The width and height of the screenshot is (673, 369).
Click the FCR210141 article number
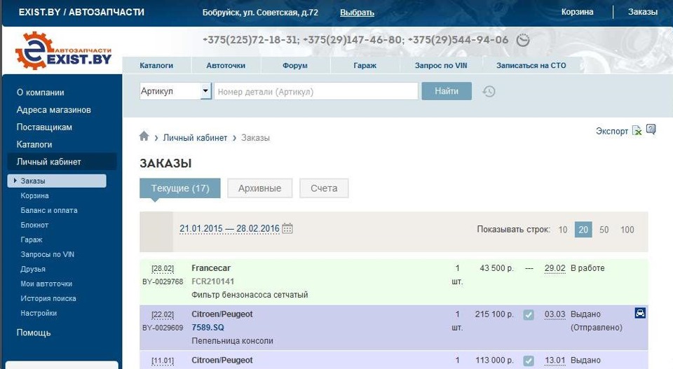tap(213, 281)
